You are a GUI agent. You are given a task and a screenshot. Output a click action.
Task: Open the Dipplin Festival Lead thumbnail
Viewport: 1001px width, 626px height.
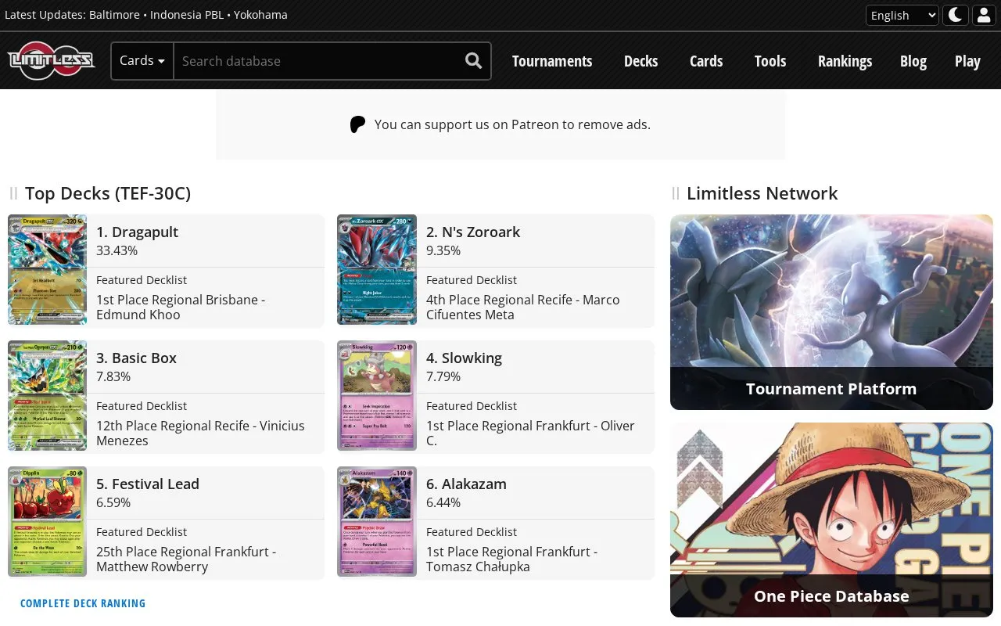47,522
